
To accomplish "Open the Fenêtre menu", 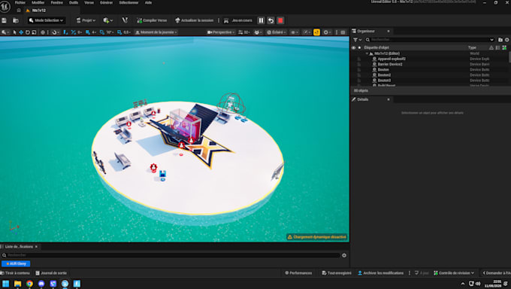I will tap(57, 2).
